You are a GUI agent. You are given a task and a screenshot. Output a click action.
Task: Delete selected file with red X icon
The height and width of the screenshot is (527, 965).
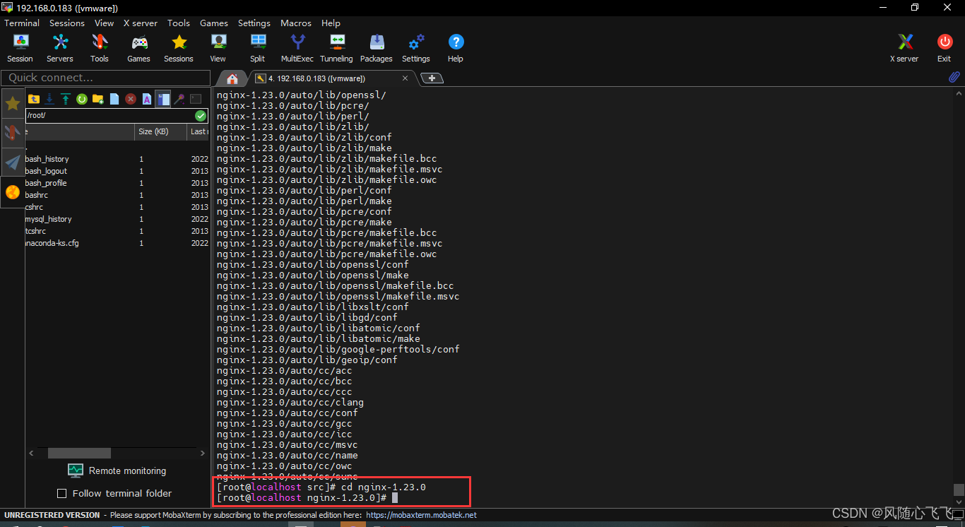[131, 99]
